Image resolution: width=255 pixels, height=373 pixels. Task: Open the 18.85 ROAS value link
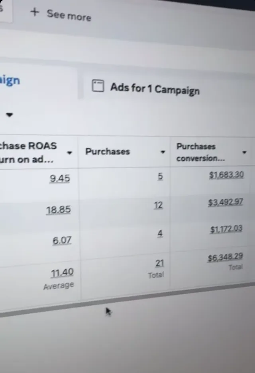coord(59,210)
